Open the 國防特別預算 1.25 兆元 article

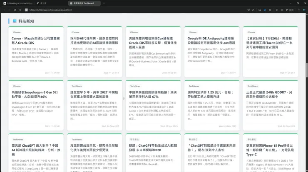click(210, 94)
